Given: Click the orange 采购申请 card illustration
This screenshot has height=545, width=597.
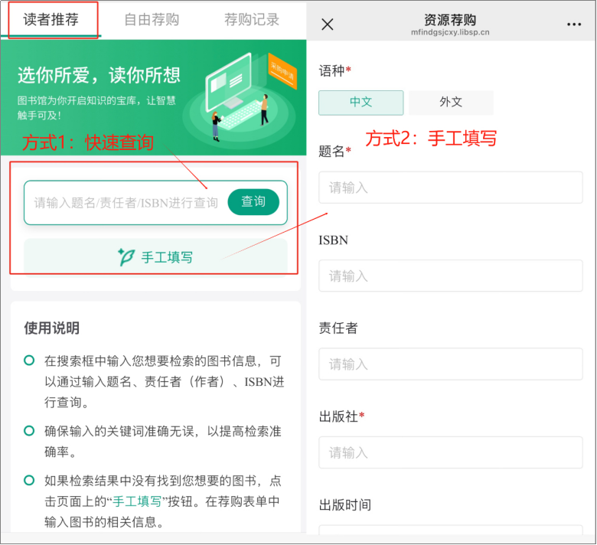Looking at the screenshot, I should click(282, 71).
